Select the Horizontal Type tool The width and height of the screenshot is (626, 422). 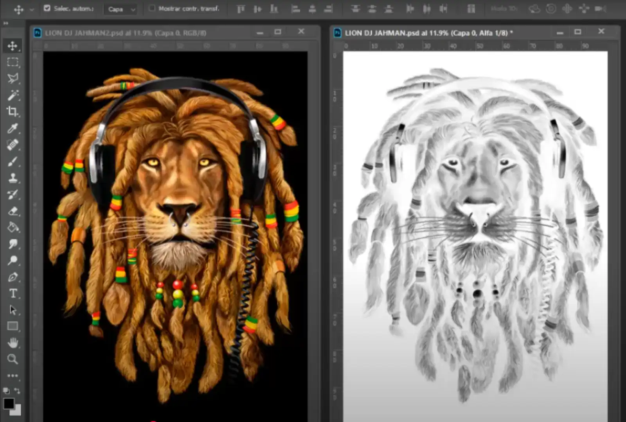pos(13,293)
